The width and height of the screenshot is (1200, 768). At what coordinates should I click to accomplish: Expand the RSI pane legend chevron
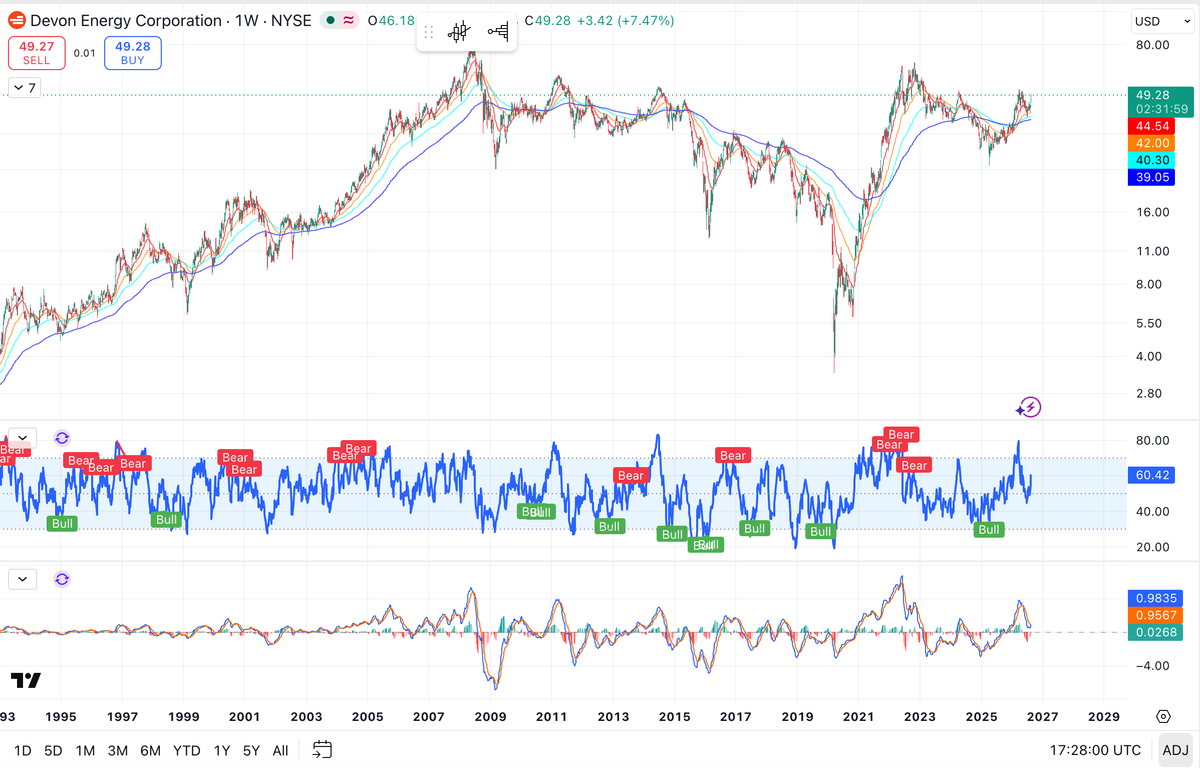[23, 438]
